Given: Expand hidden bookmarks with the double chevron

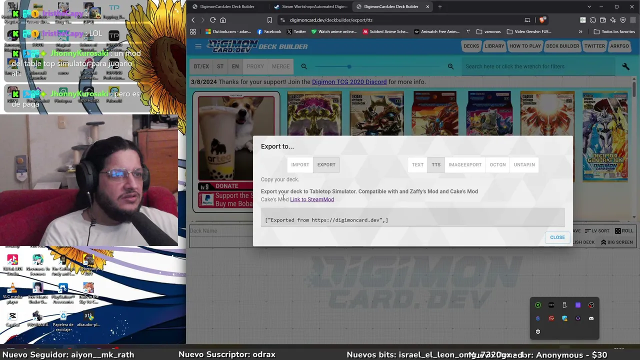Looking at the screenshot, I should pyautogui.click(x=580, y=31).
